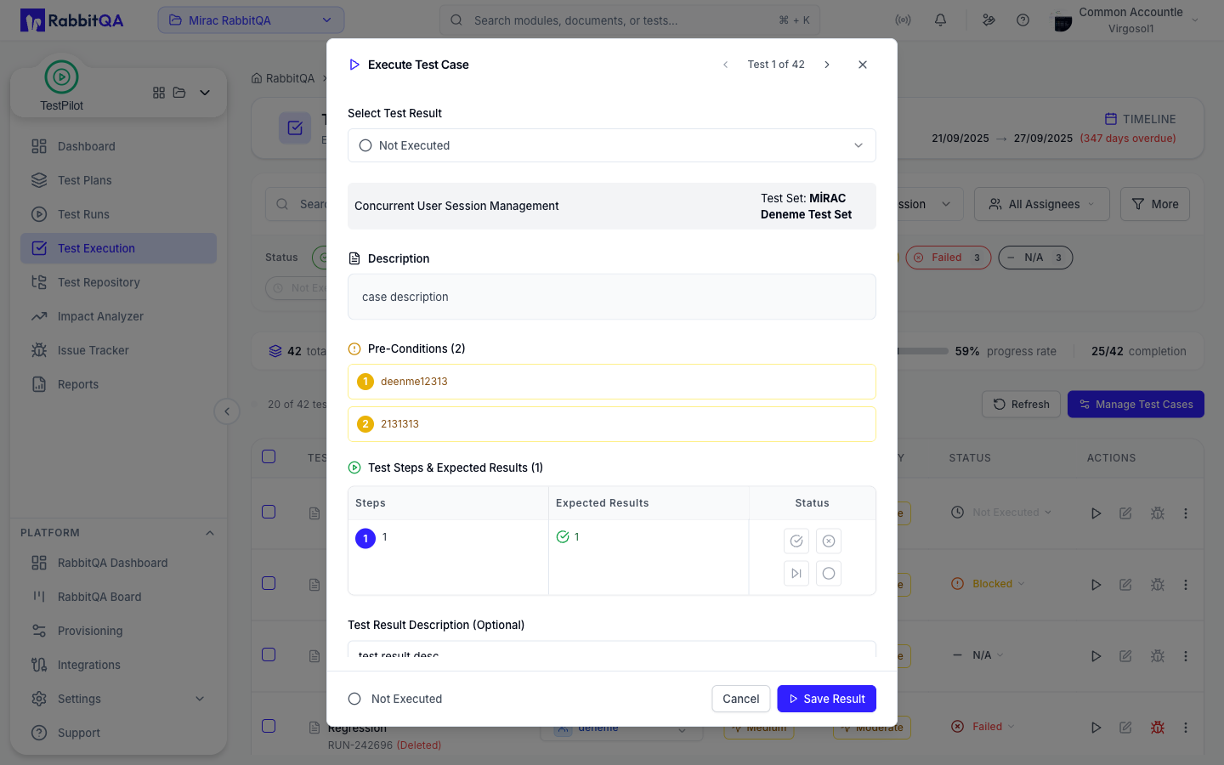Click the broadcast signal icon in header

[x=903, y=20]
